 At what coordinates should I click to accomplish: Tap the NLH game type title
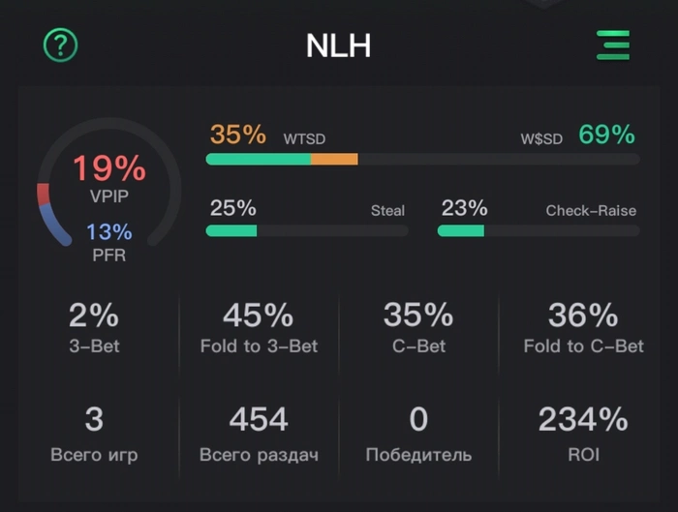(x=338, y=45)
